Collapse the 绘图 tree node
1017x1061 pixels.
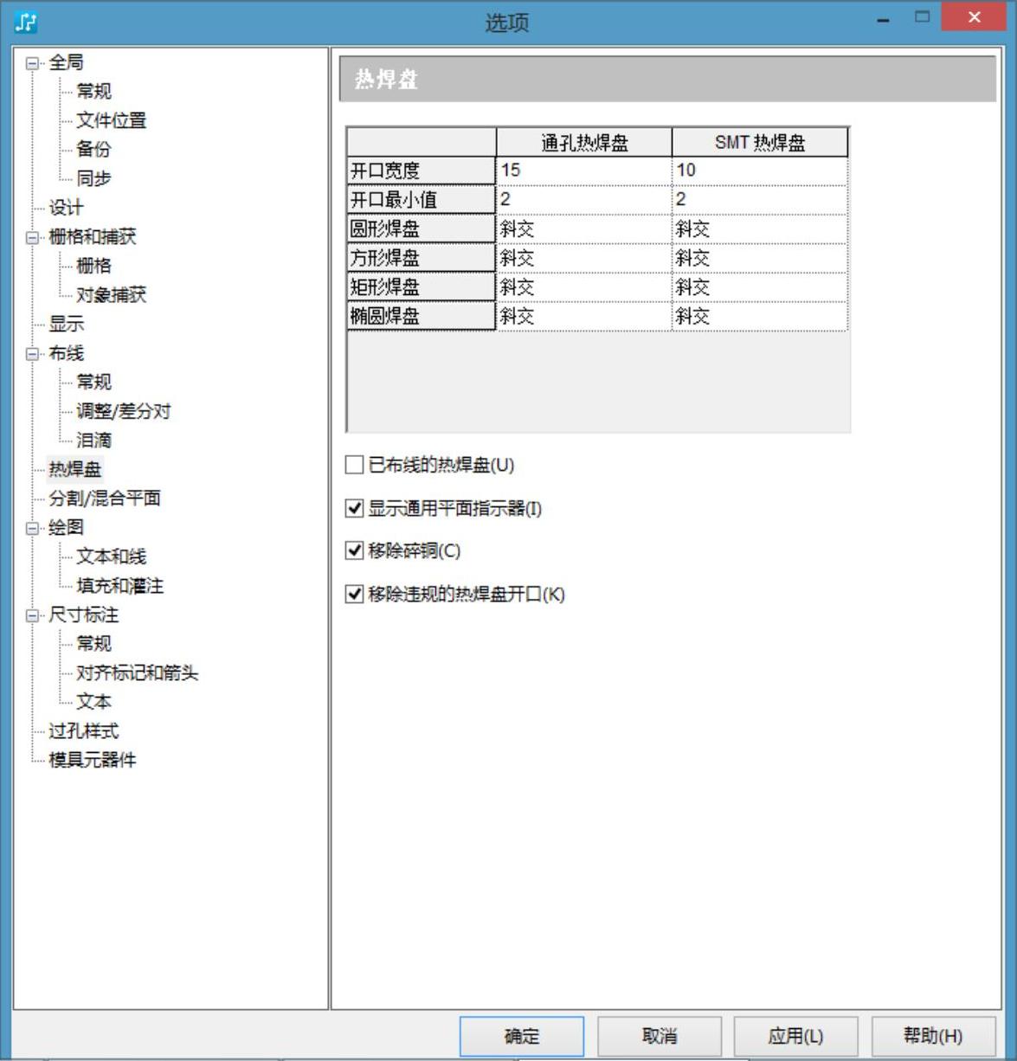(x=33, y=528)
